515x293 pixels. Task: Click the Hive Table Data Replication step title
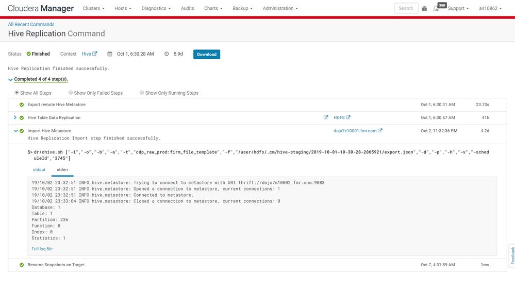54,118
